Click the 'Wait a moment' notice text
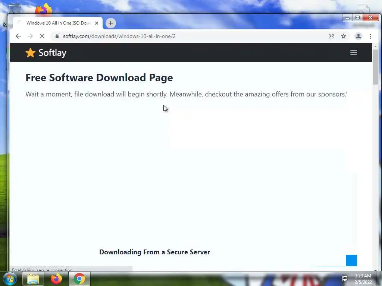Image resolution: width=382 pixels, height=286 pixels. (x=187, y=94)
